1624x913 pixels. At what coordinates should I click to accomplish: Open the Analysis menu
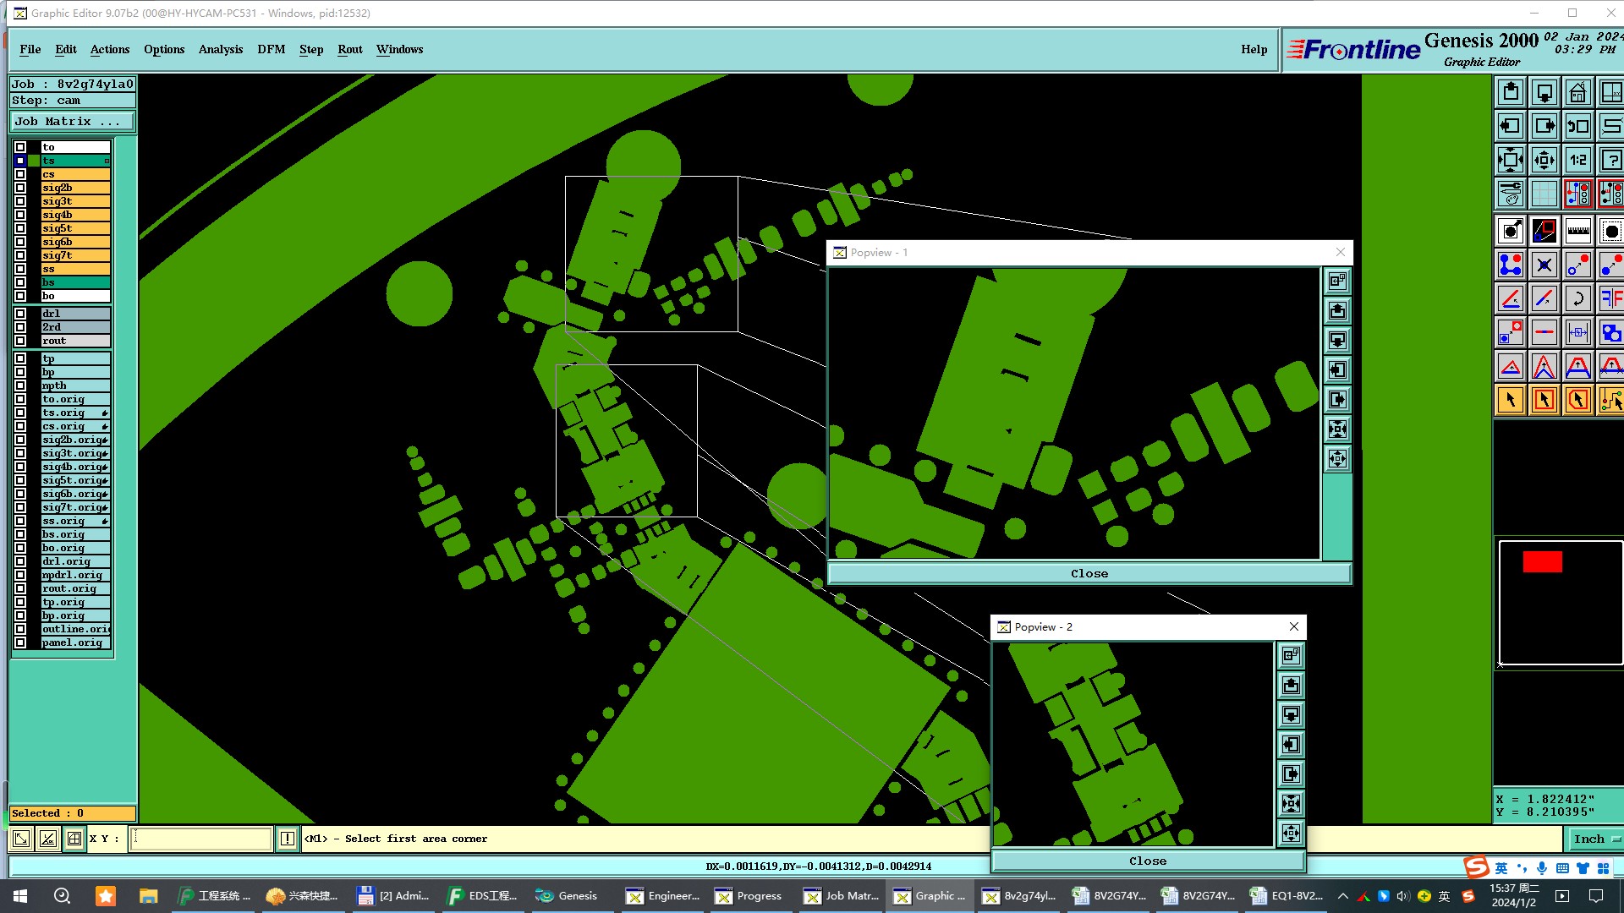pyautogui.click(x=220, y=49)
